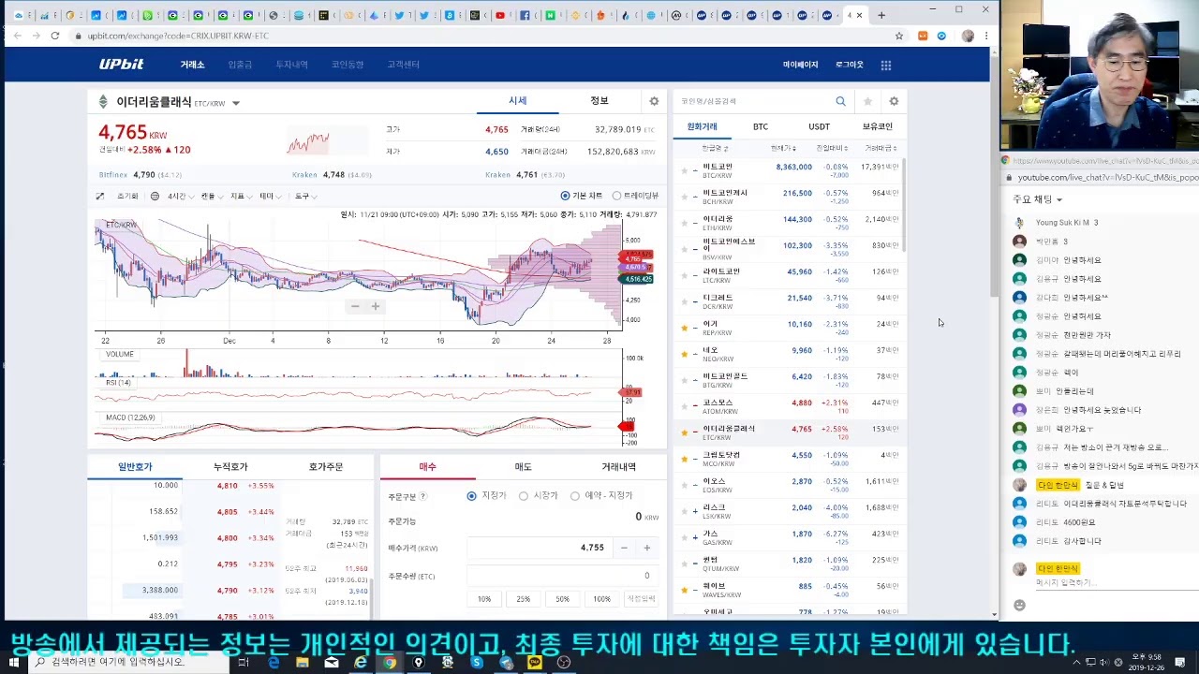
Task: Open the 보유코인 tab
Action: 878,126
